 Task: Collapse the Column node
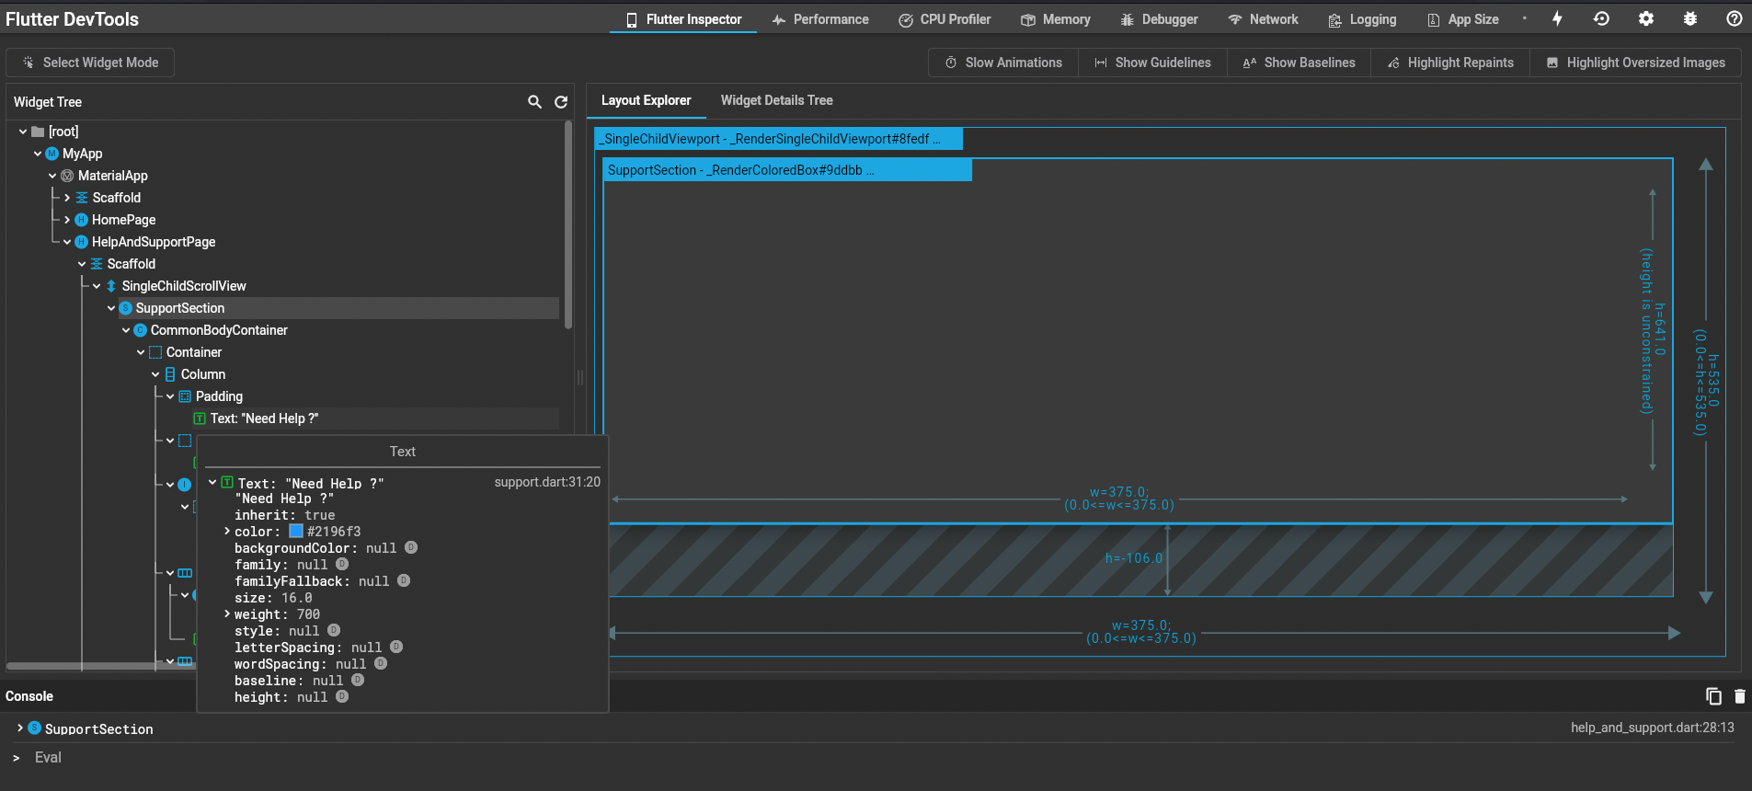pyautogui.click(x=155, y=374)
